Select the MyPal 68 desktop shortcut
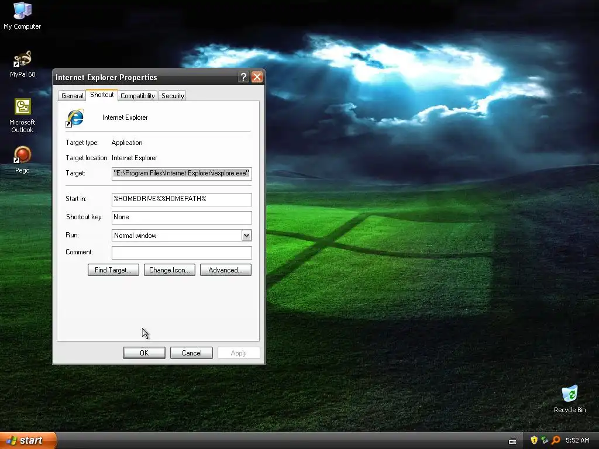Viewport: 599px width, 449px height. (x=23, y=64)
